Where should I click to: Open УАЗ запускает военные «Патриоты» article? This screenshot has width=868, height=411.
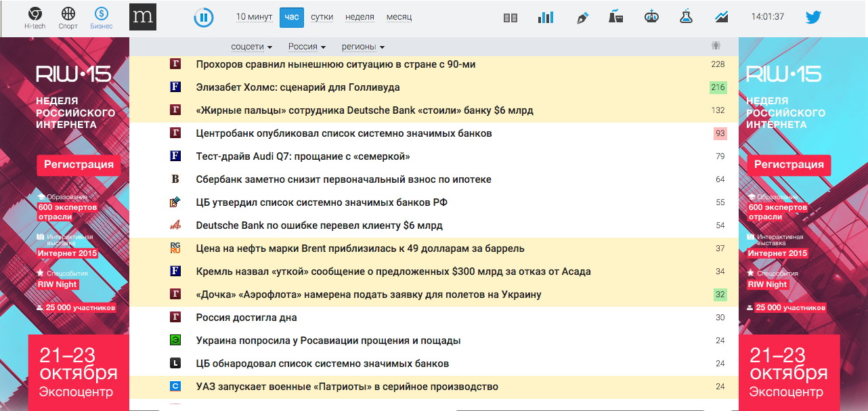347,387
